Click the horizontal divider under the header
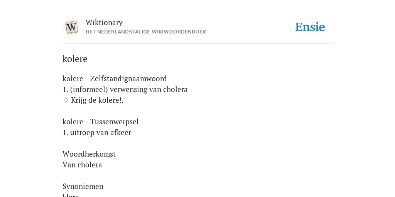395x197 pixels. [x=197, y=44]
